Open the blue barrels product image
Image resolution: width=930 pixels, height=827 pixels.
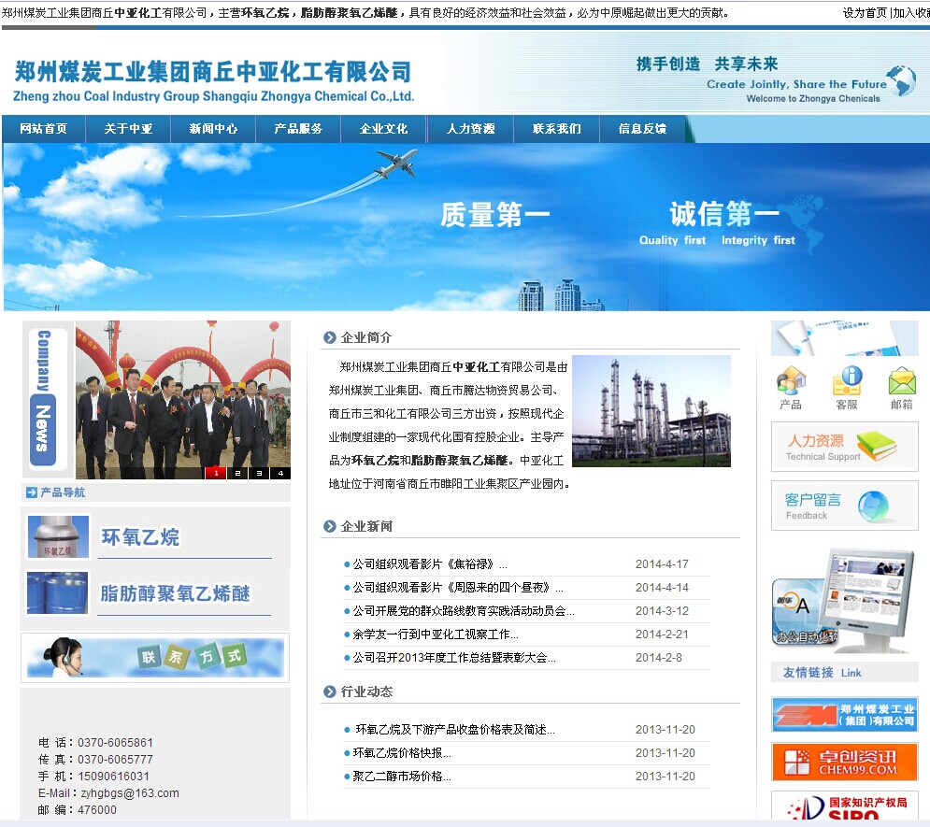(58, 592)
